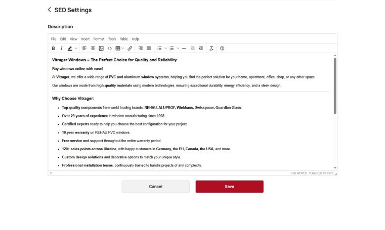Apply numbered list formatting
Image resolution: width=385 pixels, height=230 pixels.
click(172, 49)
